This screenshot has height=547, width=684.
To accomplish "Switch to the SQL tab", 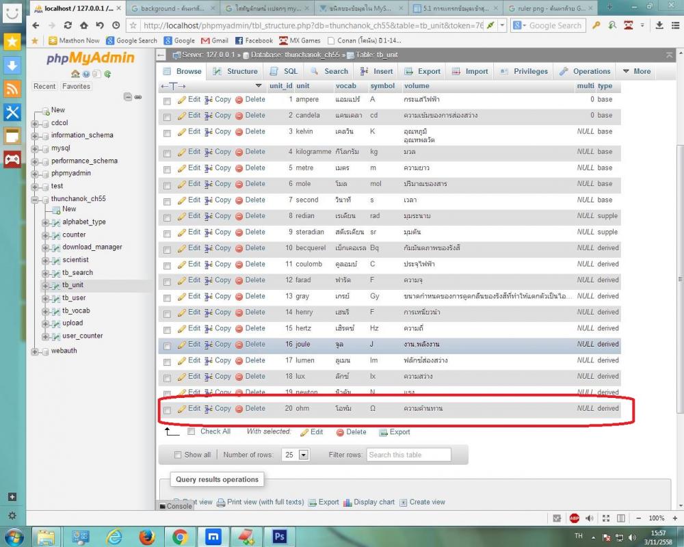I will click(285, 71).
